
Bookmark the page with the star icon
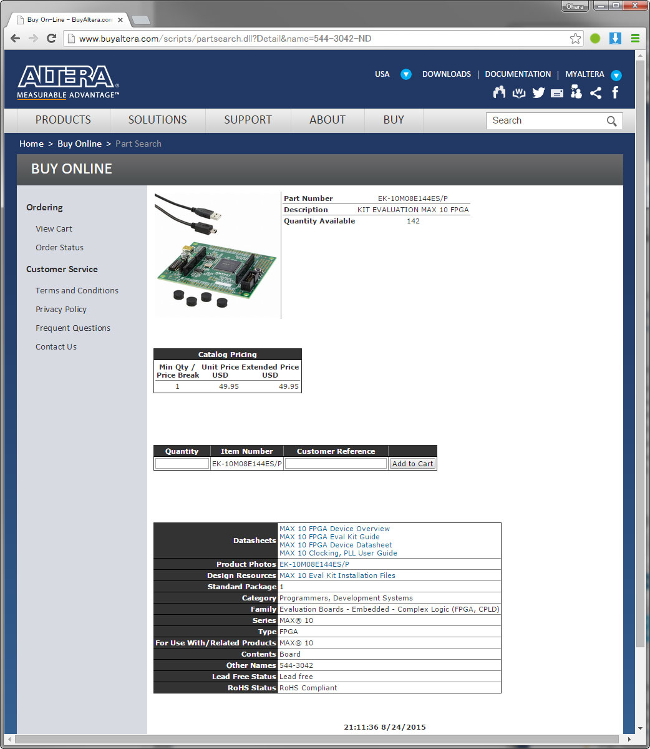point(575,38)
